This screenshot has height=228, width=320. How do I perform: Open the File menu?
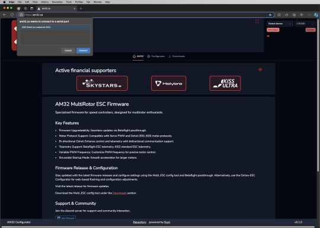pyautogui.click(x=20, y=2)
